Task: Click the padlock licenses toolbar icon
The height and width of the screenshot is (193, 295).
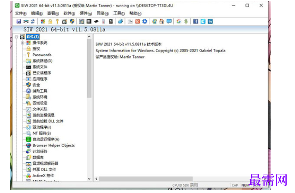Action: click(50, 21)
